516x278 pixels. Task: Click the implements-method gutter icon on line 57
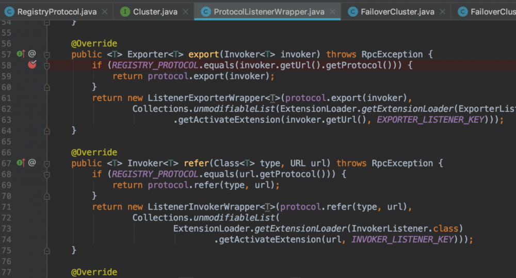coord(21,54)
